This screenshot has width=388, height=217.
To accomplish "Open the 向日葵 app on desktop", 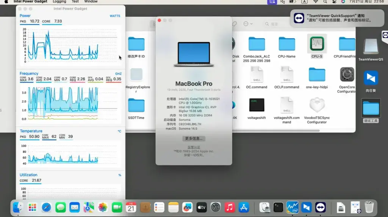I will point(371,78).
